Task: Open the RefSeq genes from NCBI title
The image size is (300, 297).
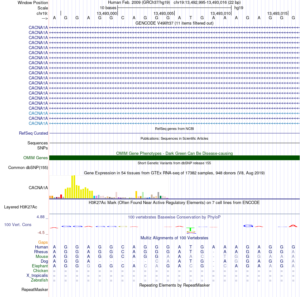Action: click(174, 129)
